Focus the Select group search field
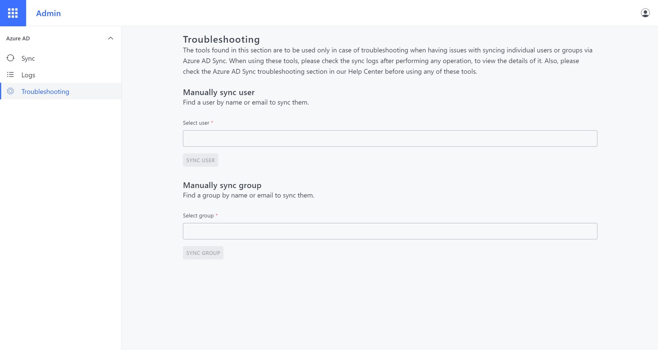This screenshot has width=658, height=350. tap(390, 231)
